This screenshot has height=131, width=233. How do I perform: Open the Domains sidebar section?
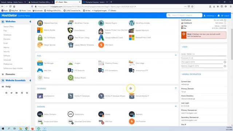[x=10, y=74]
